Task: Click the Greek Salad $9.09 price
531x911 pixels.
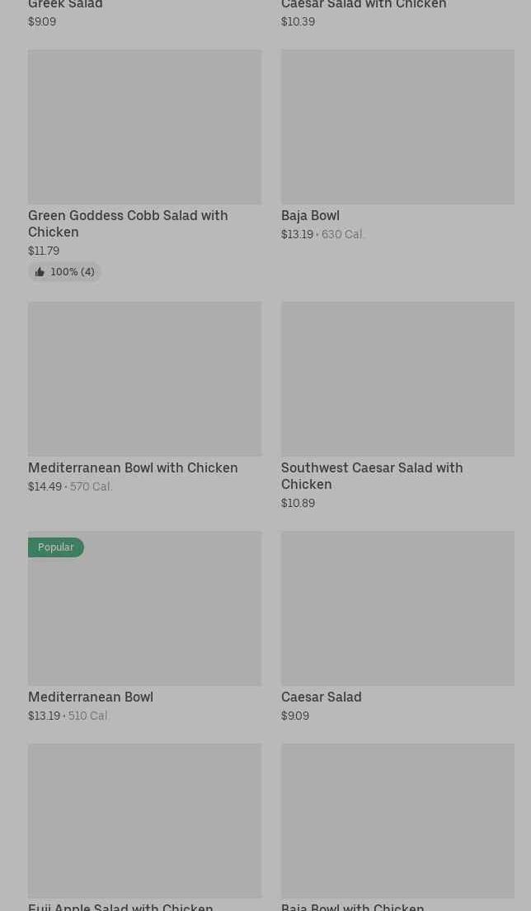Action: coord(42,21)
